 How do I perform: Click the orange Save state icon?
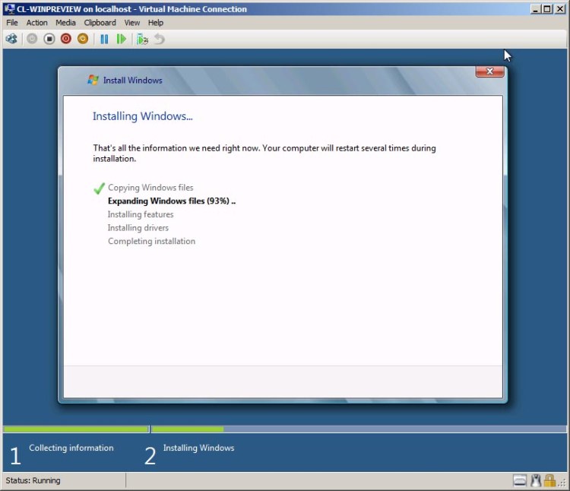pos(83,39)
